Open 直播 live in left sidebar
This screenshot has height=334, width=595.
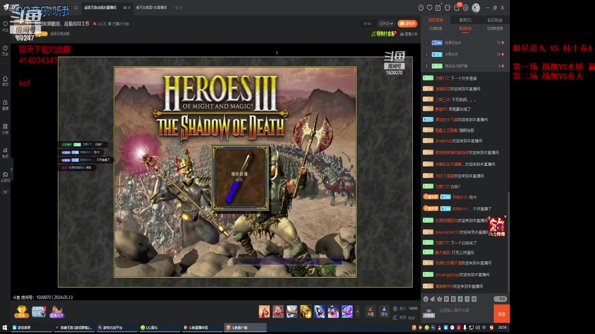(x=5, y=105)
